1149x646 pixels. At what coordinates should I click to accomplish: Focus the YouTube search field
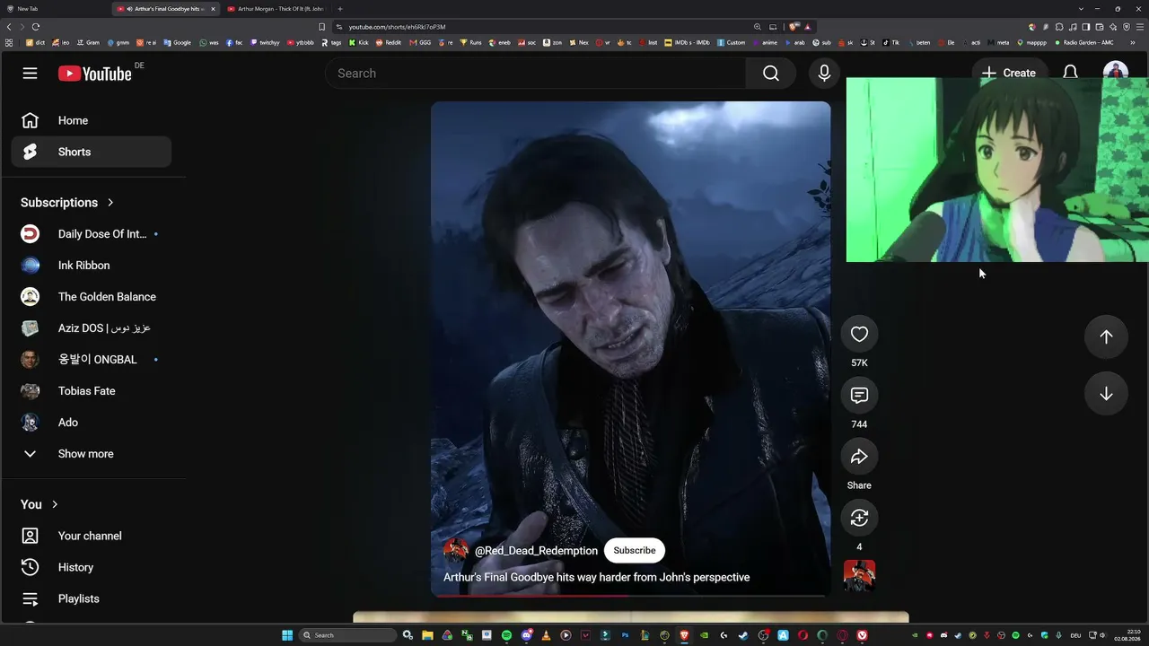coord(536,74)
